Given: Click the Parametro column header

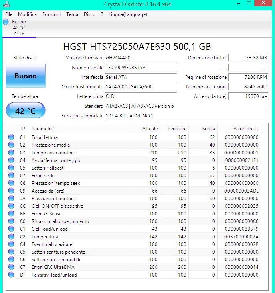Looking at the screenshot, I should point(80,129).
